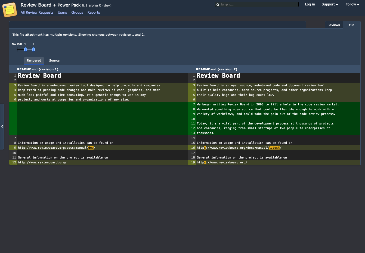
Task: Click line 3 'Review Board is an open source' text
Action: click(x=261, y=85)
